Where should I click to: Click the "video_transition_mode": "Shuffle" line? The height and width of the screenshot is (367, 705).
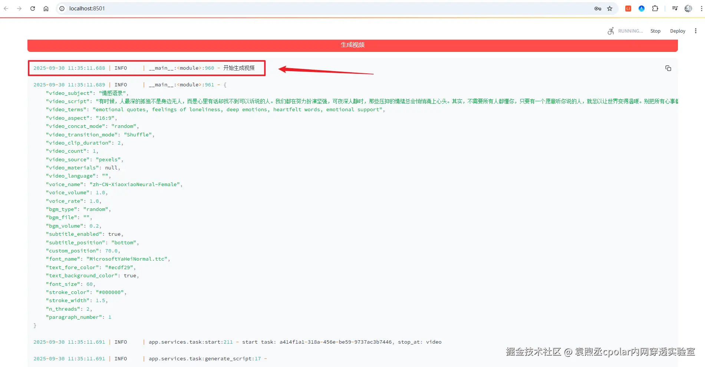pos(100,135)
